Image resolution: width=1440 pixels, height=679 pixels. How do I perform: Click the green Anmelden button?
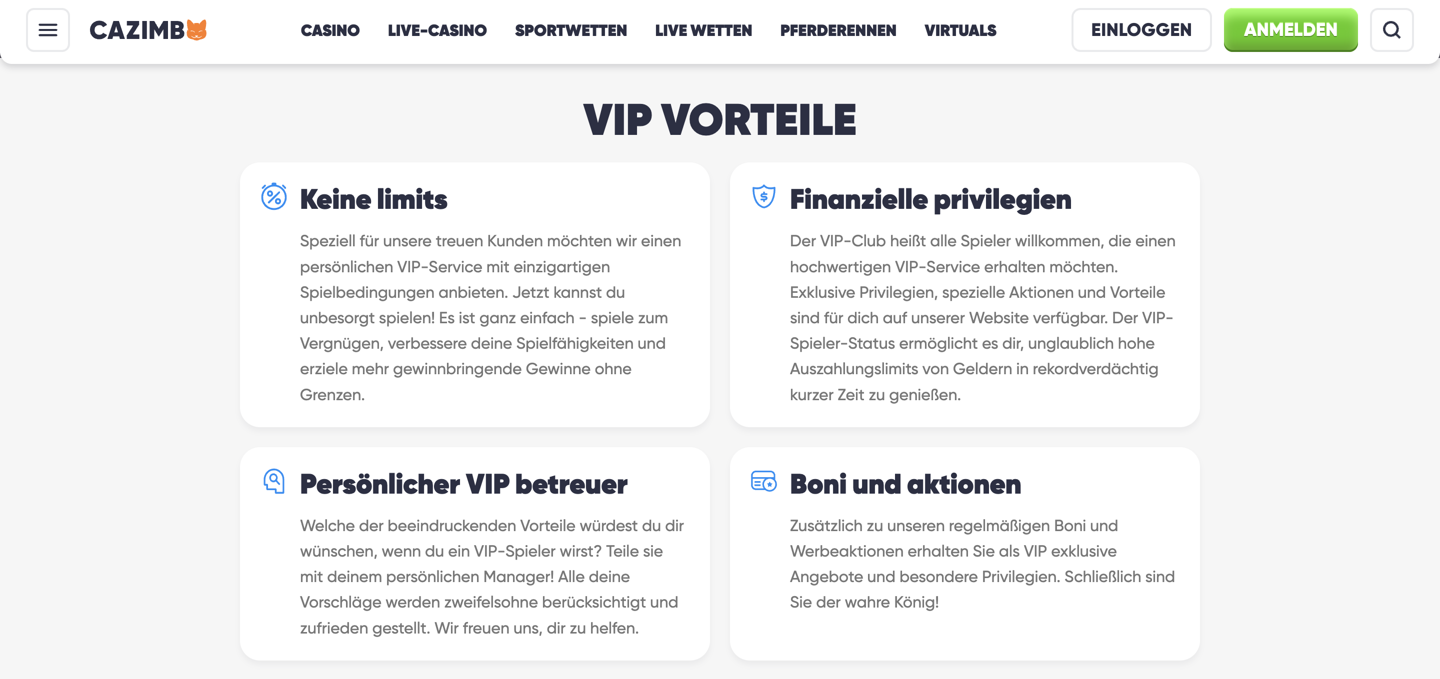click(1290, 30)
